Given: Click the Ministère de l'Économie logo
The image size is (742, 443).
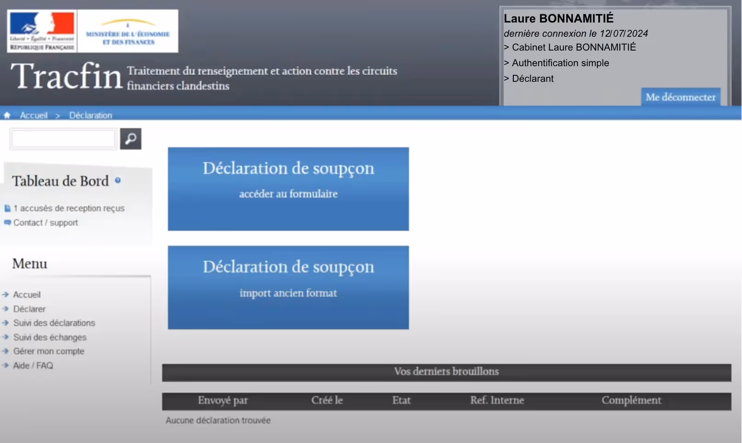Looking at the screenshot, I should point(128,31).
